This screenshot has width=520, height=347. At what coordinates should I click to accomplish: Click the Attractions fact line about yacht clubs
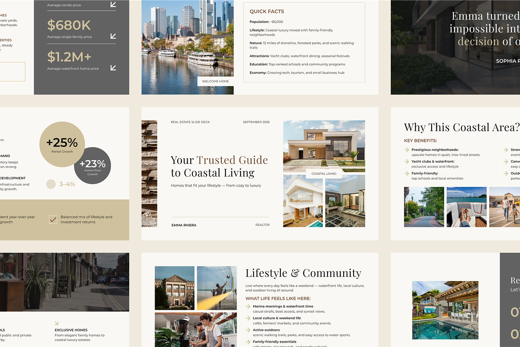(x=299, y=56)
